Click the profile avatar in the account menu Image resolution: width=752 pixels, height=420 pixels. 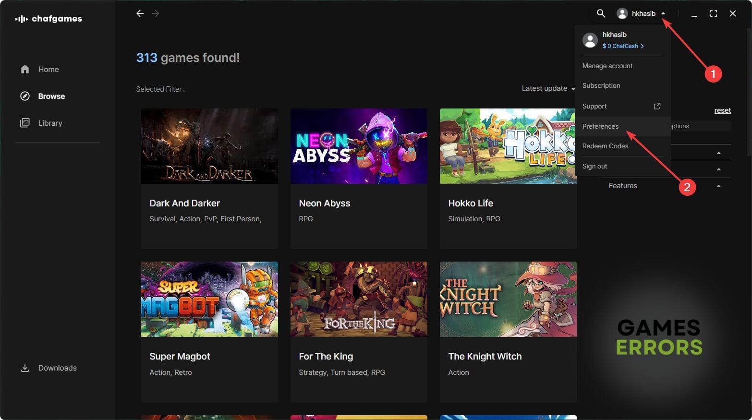(590, 40)
